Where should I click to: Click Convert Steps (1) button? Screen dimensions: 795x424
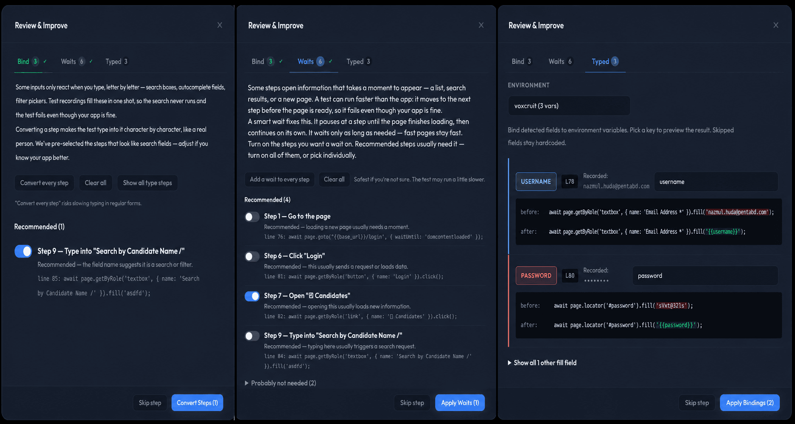pyautogui.click(x=197, y=403)
